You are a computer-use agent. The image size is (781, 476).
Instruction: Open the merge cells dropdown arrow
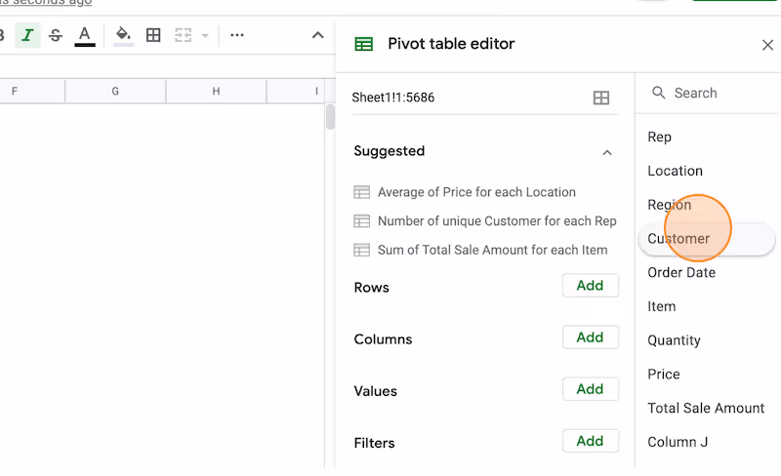click(x=205, y=36)
